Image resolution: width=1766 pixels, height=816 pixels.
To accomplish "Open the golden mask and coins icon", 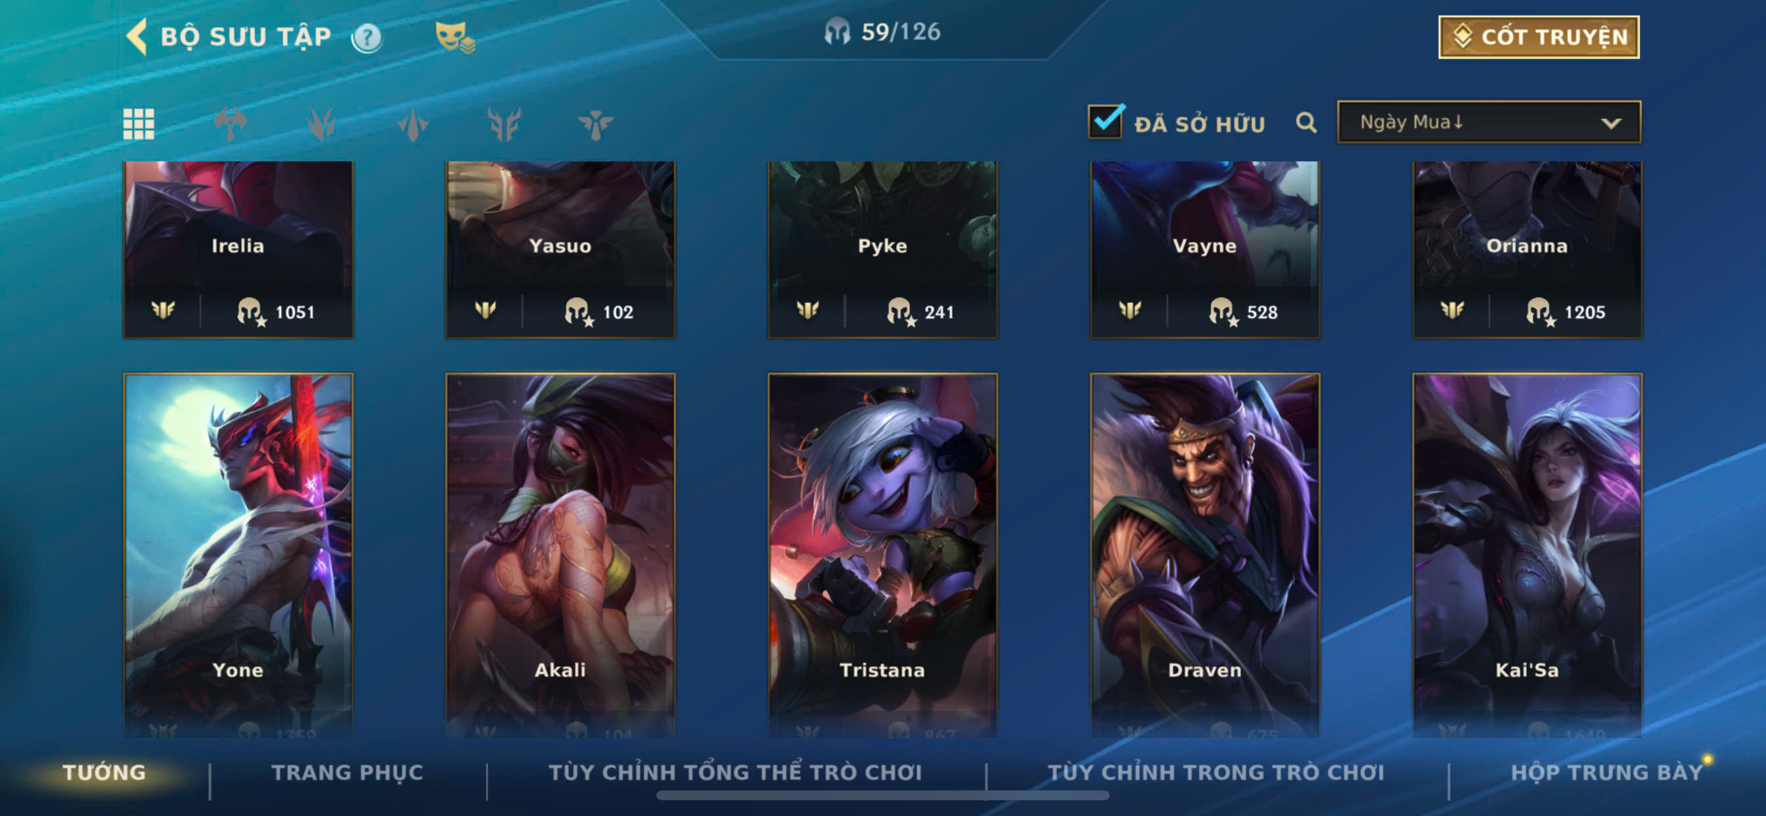I will tap(455, 37).
